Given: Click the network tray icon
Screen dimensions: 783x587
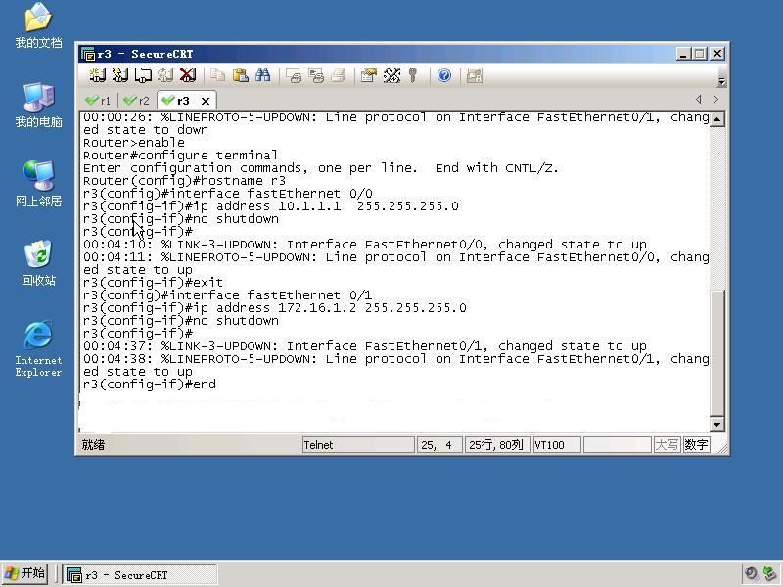Looking at the screenshot, I should tap(770, 574).
